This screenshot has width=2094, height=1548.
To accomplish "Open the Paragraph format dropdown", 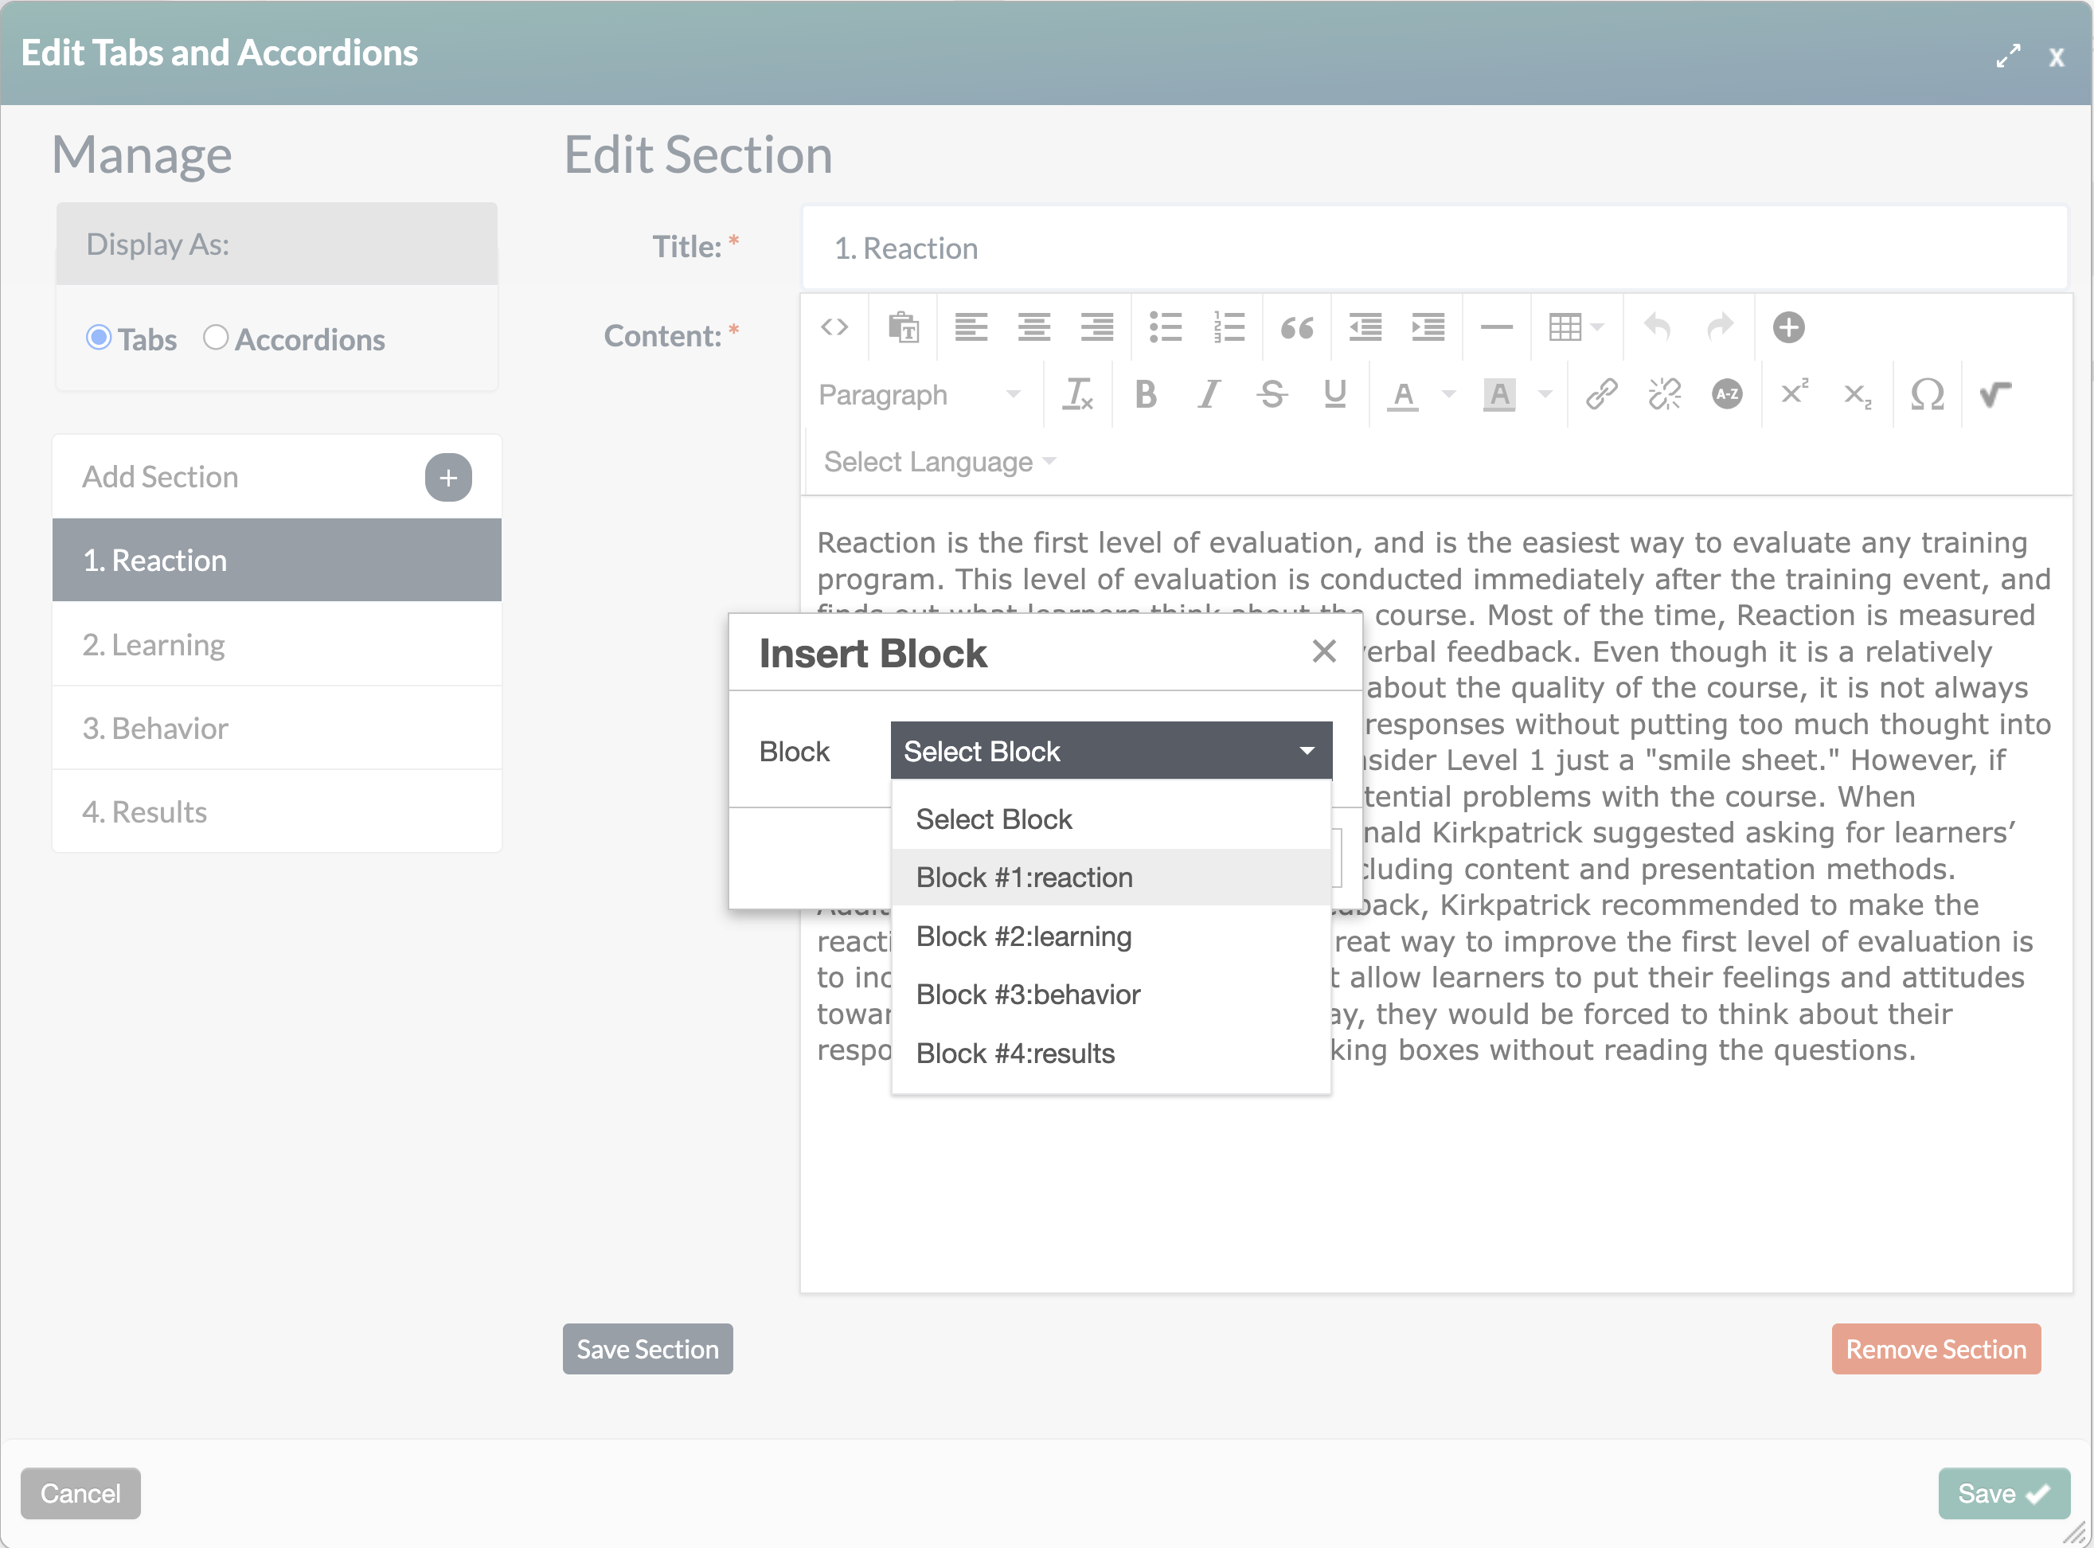I will click(x=920, y=394).
